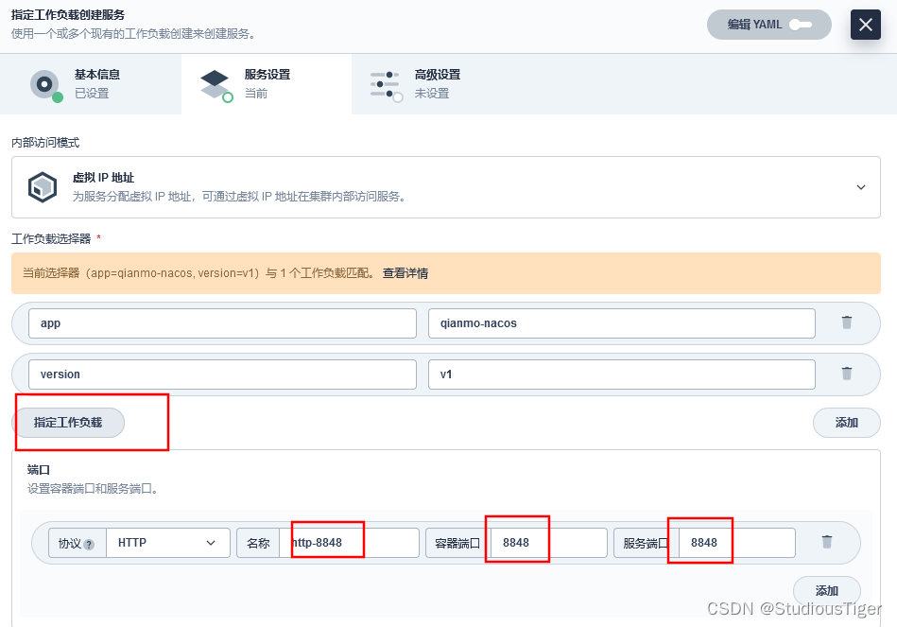897x627 pixels.
Task: Click the 指定工作负载创建服务 title
Action: pyautogui.click(x=67, y=15)
